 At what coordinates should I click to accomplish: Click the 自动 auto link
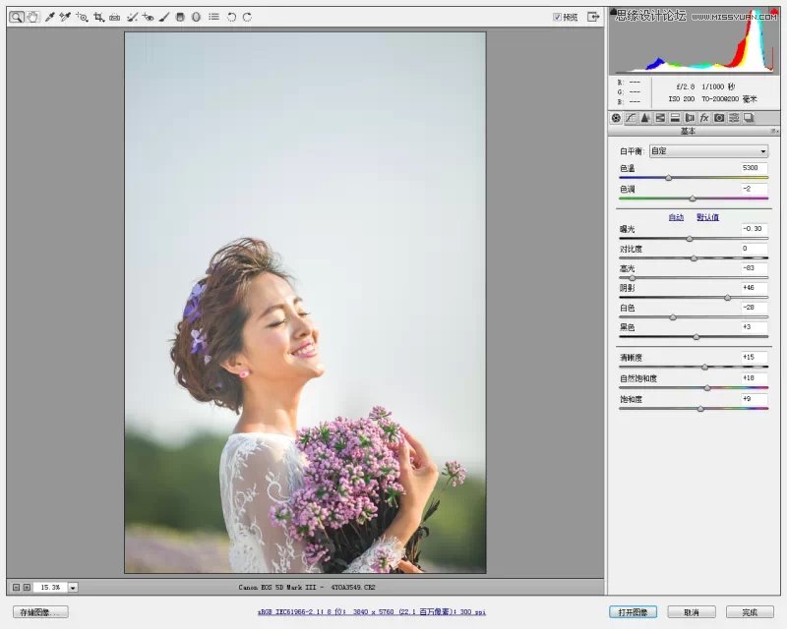click(676, 217)
